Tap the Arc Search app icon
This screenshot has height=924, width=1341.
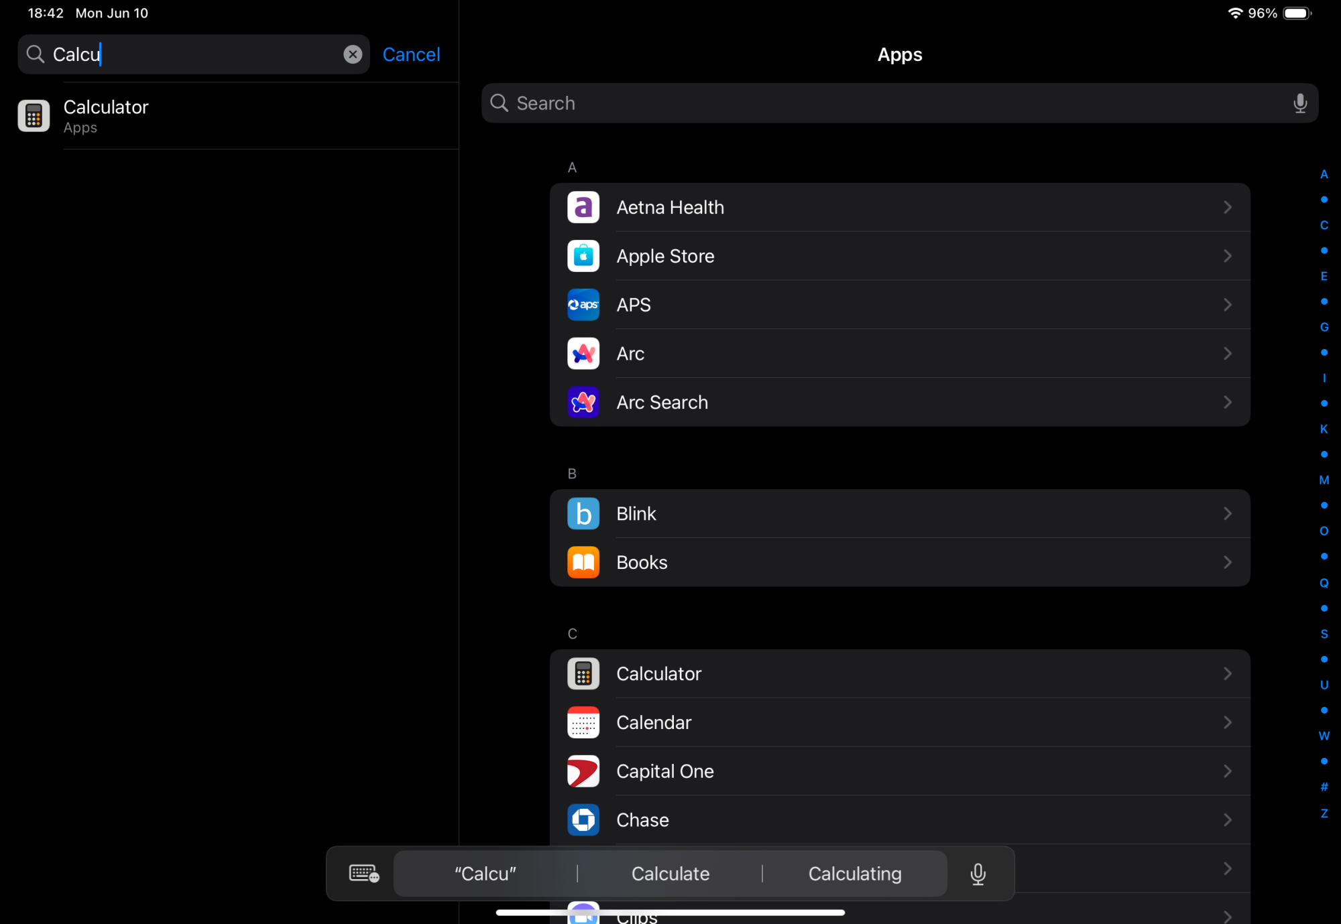coord(583,402)
